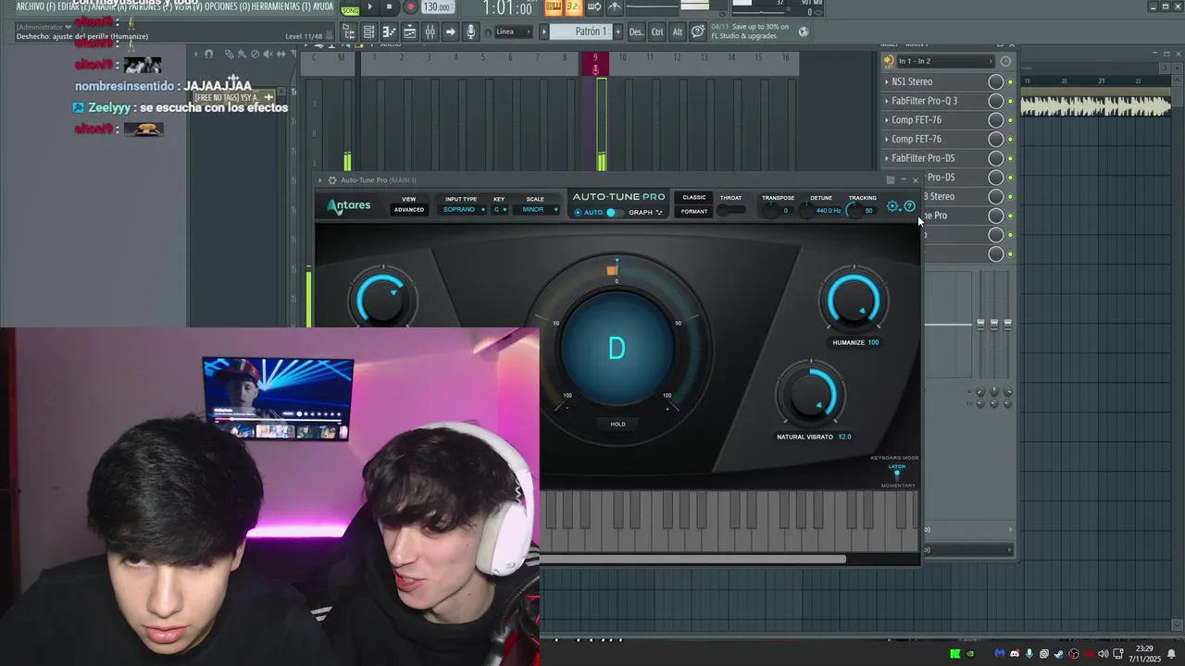The image size is (1185, 666).
Task: Open the Línea snap dropdown
Action: pyautogui.click(x=515, y=31)
